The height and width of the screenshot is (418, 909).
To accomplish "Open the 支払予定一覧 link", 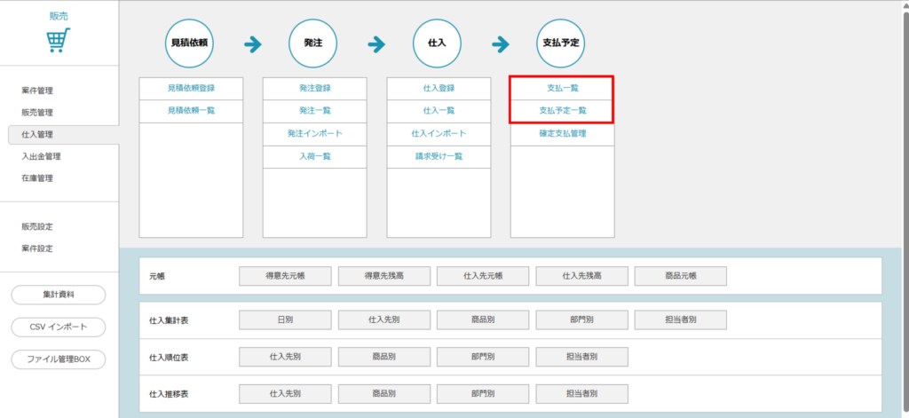I will (x=562, y=111).
